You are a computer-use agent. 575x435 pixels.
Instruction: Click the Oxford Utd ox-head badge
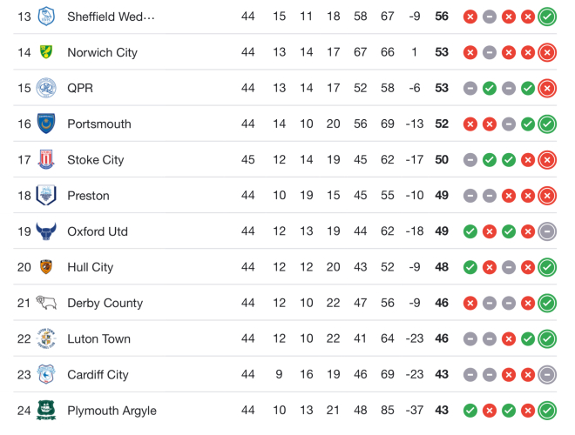coord(46,231)
